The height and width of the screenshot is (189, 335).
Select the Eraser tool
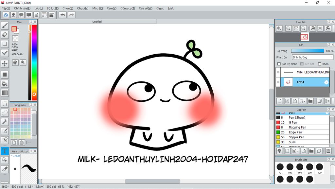5,35
